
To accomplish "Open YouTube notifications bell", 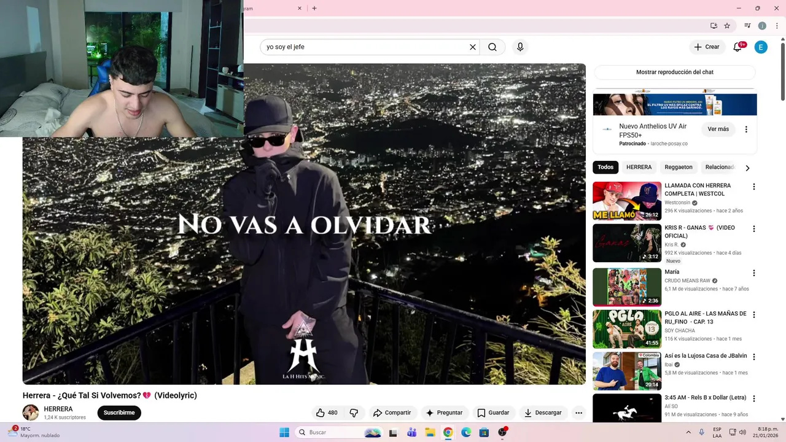I will pyautogui.click(x=737, y=47).
